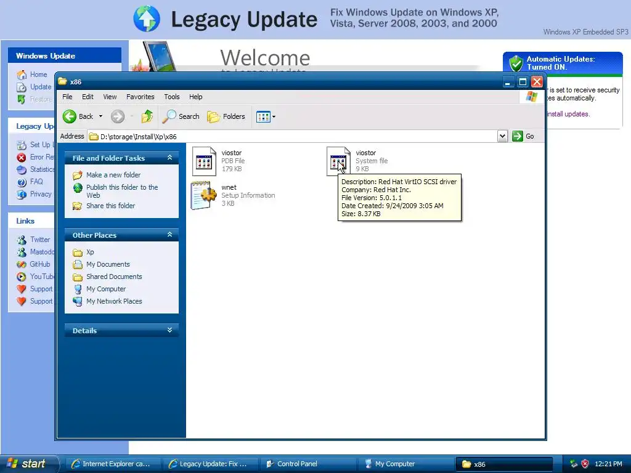The height and width of the screenshot is (473, 631).
Task: Click the Set Up icon in sidebar
Action: [x=22, y=145]
